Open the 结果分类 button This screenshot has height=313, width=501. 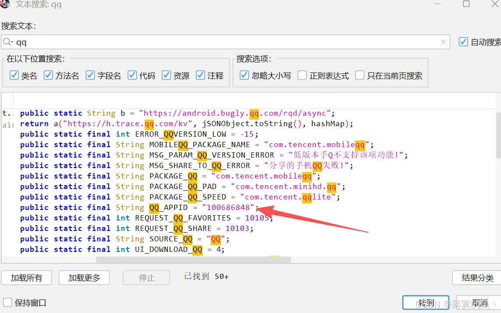(477, 278)
